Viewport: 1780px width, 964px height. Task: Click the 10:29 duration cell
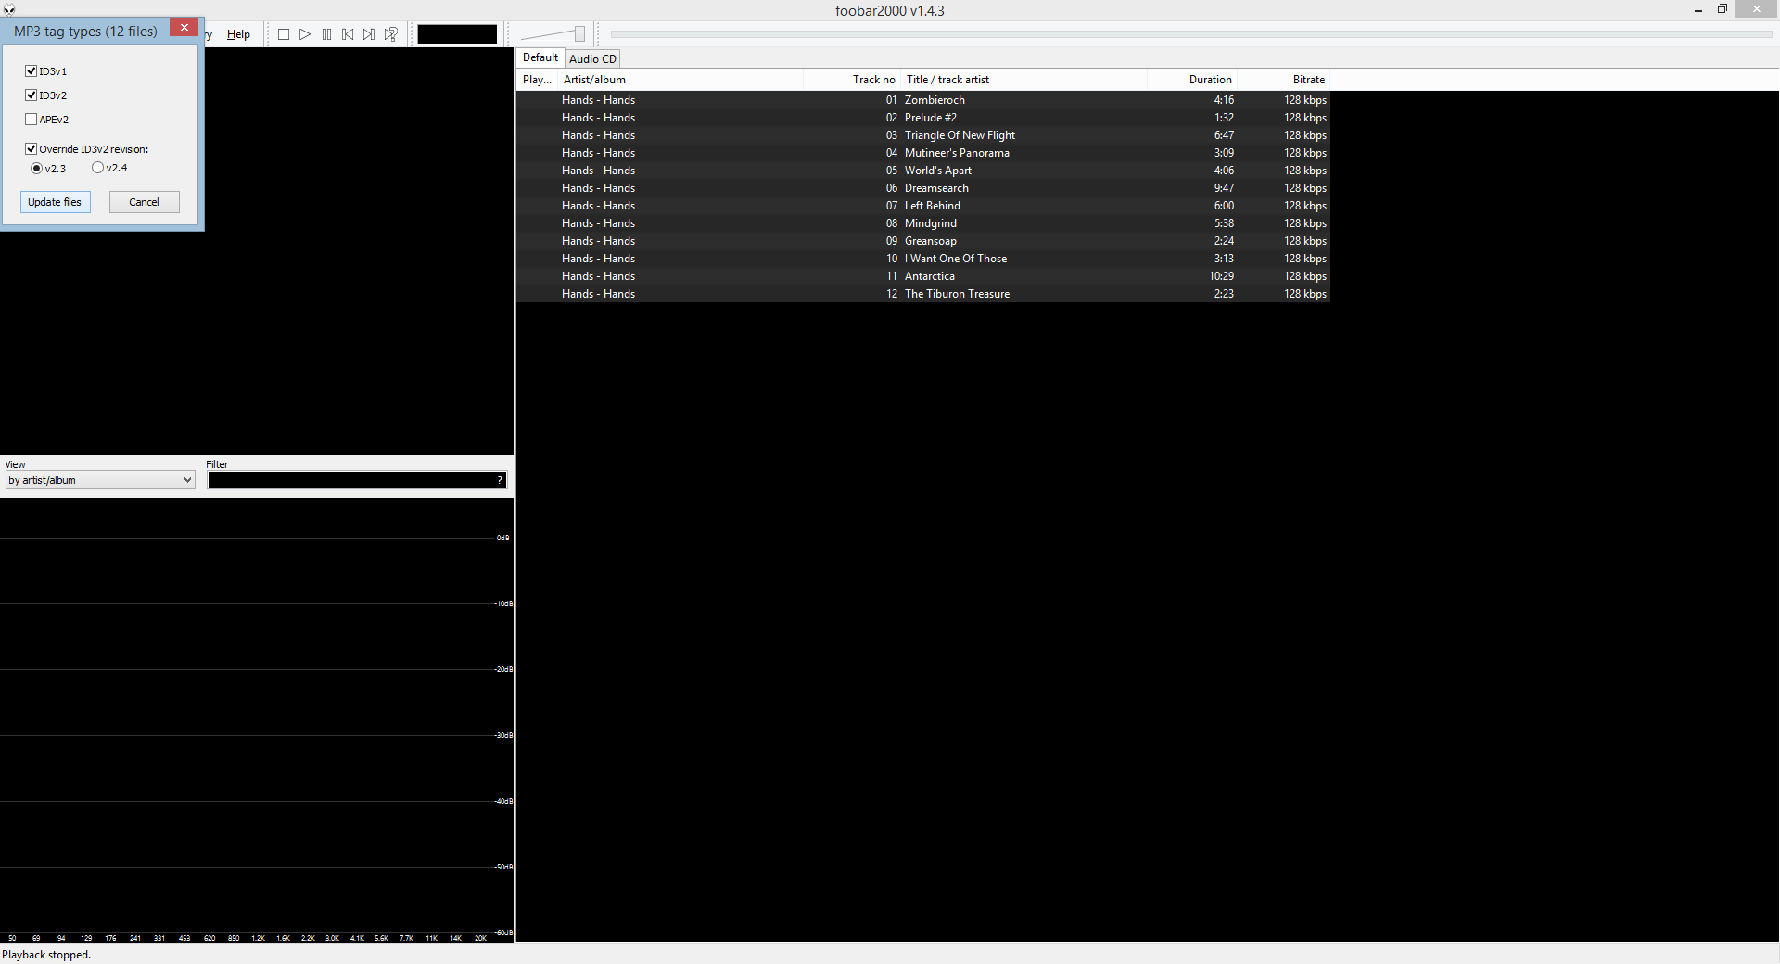[x=1221, y=276]
